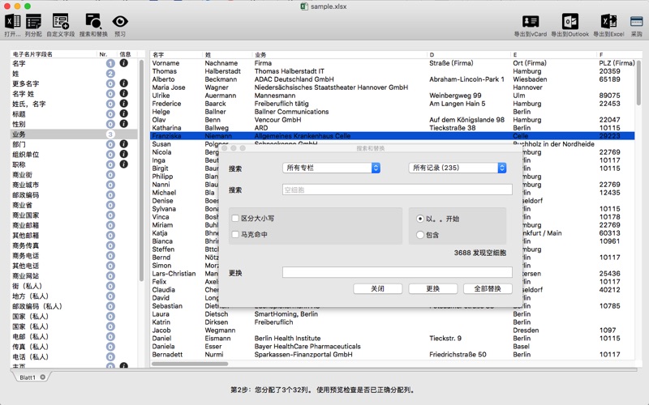The height and width of the screenshot is (405, 649).
Task: Click the Maria Jose name cell
Action: [x=169, y=87]
